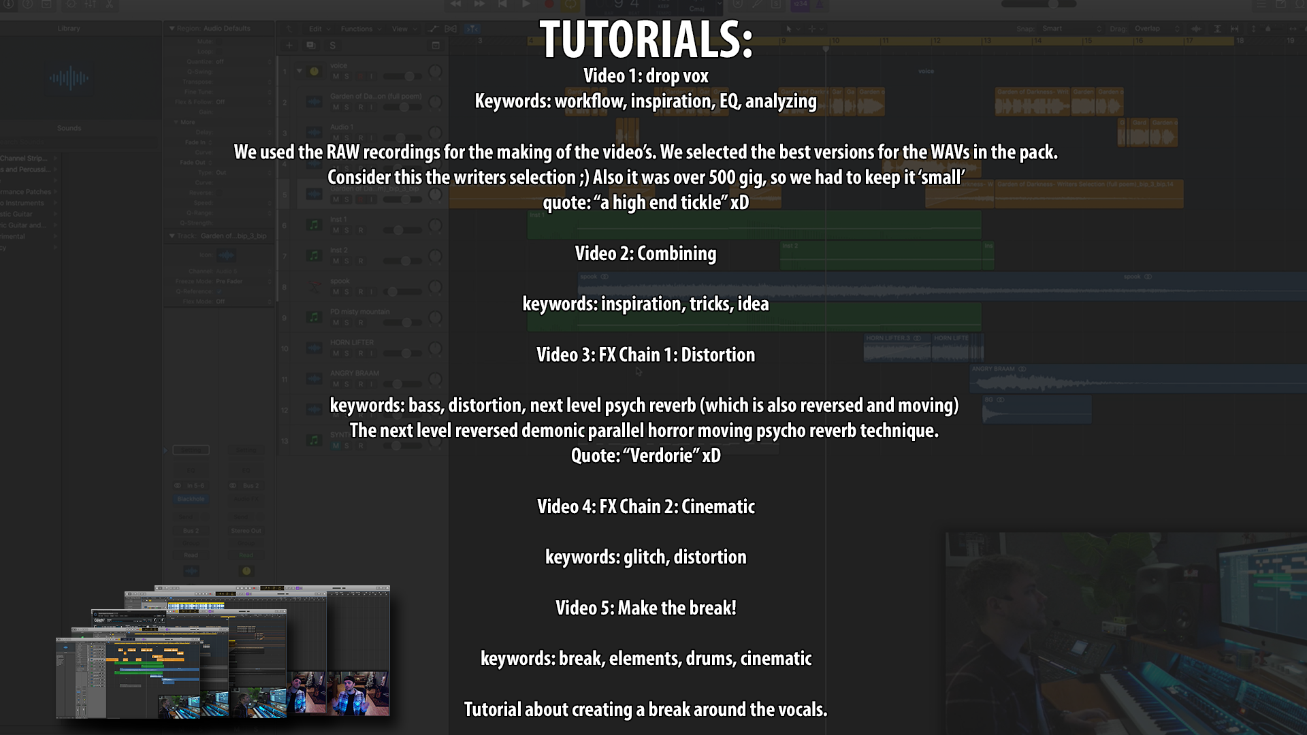Click the red Record button in transport

coord(549,4)
